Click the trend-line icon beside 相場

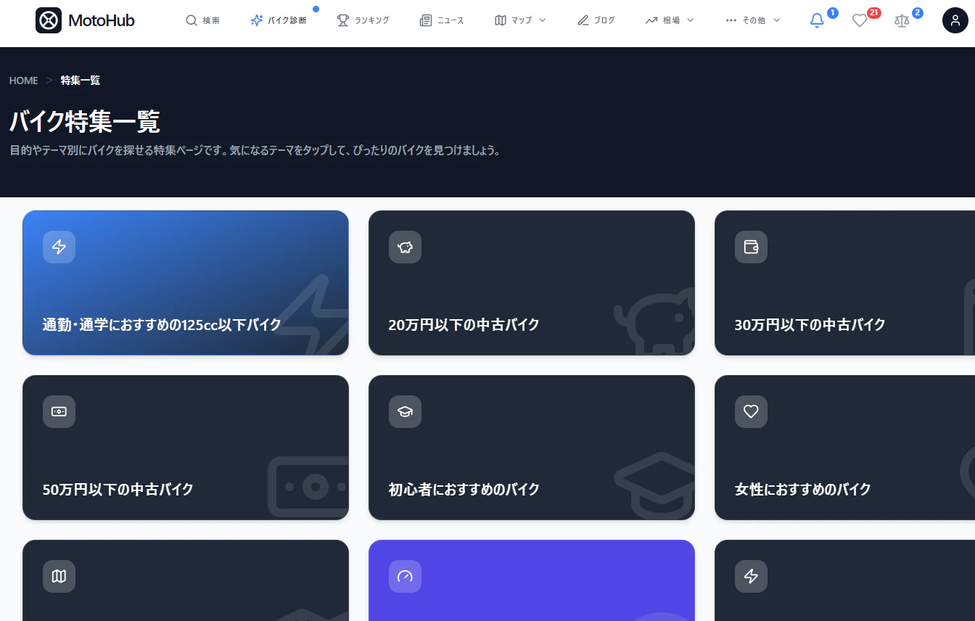tap(651, 20)
